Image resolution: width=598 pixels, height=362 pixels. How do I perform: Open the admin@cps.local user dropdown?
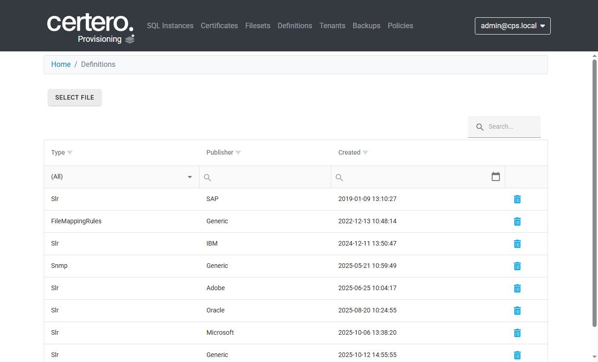click(513, 26)
